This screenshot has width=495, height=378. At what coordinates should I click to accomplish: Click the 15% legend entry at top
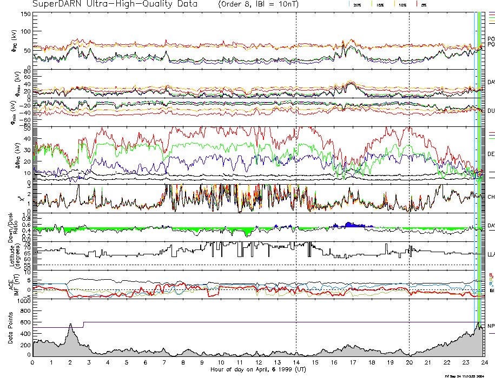click(x=379, y=4)
